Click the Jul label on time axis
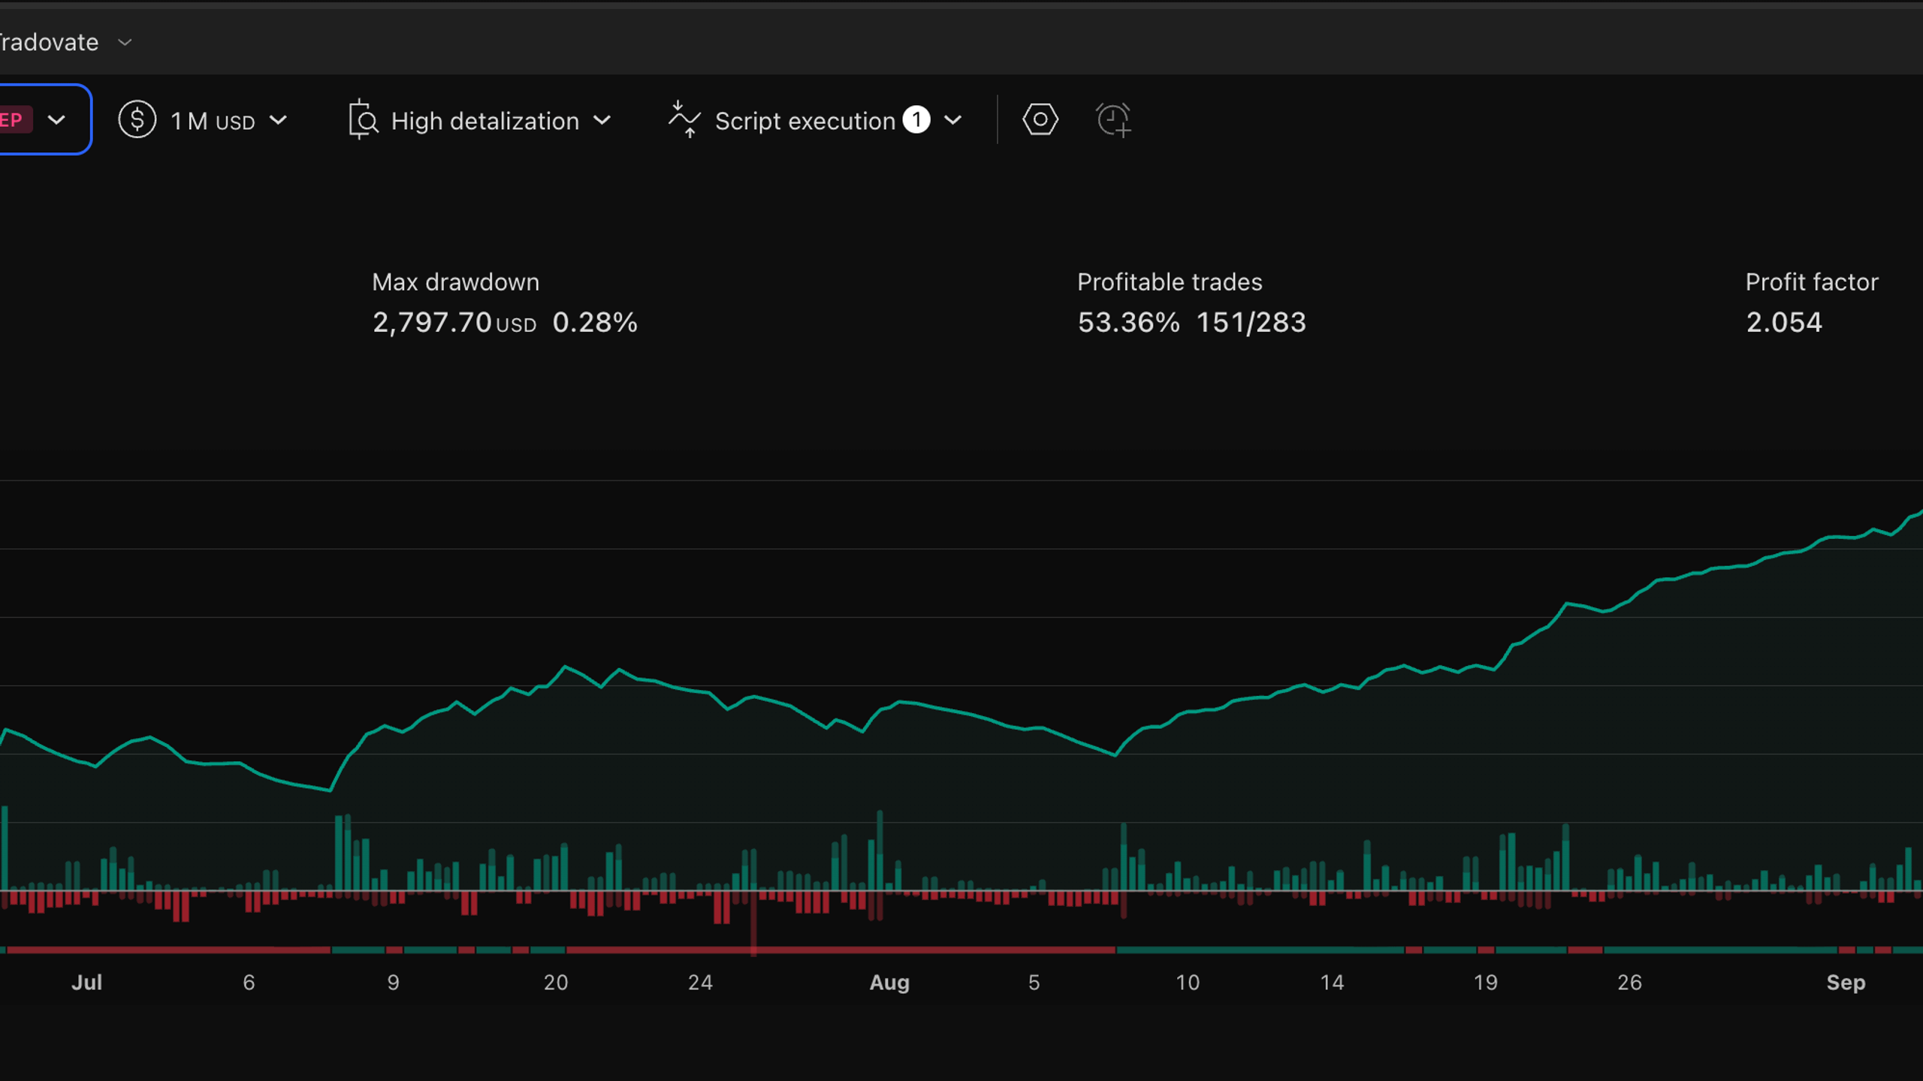This screenshot has height=1081, width=1923. pyautogui.click(x=87, y=983)
